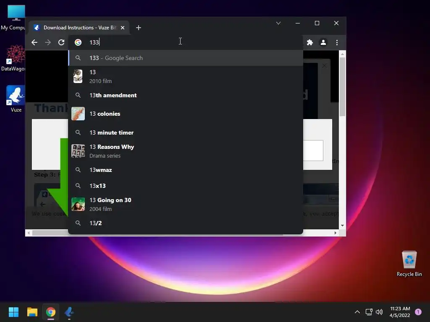Open a new tab with plus button
This screenshot has height=322, width=430.
coord(139,28)
